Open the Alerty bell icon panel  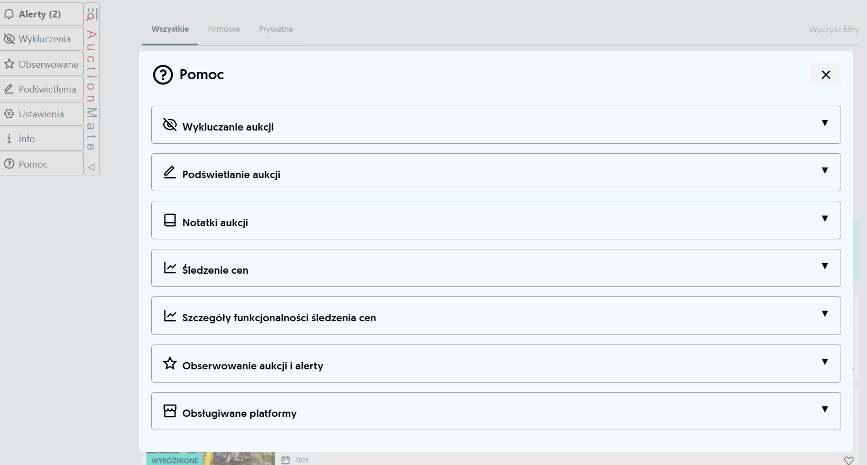(9, 14)
